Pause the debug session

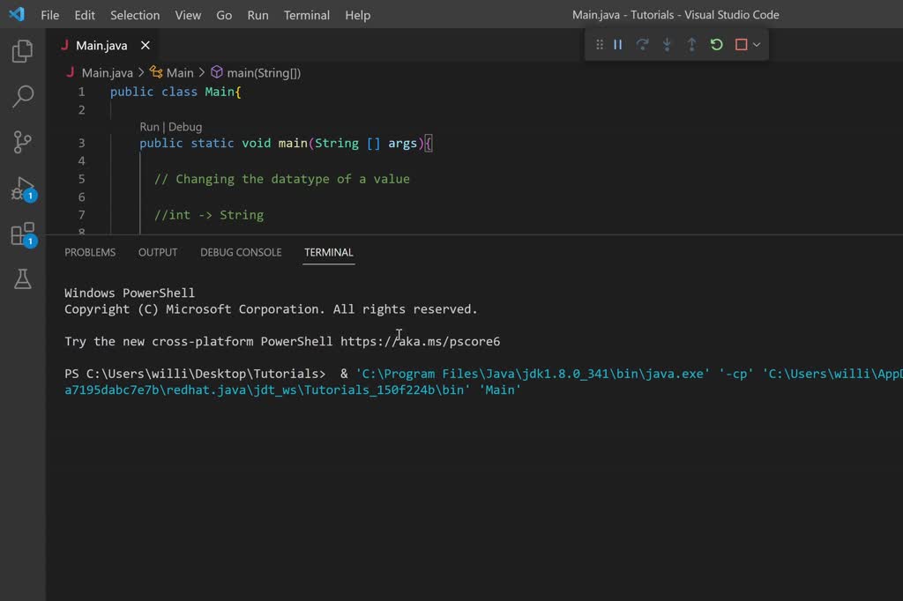click(618, 45)
